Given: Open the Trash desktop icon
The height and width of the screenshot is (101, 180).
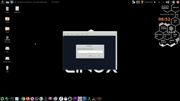Looking at the screenshot, I should pyautogui.click(x=7, y=9).
